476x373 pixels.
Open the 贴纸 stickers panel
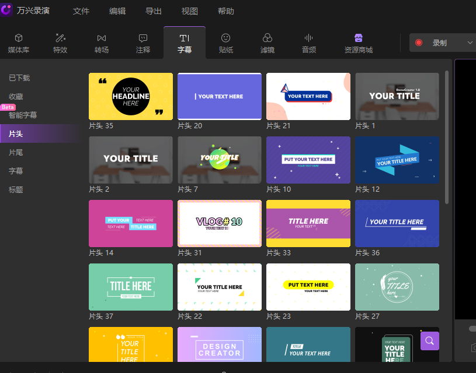pos(226,43)
